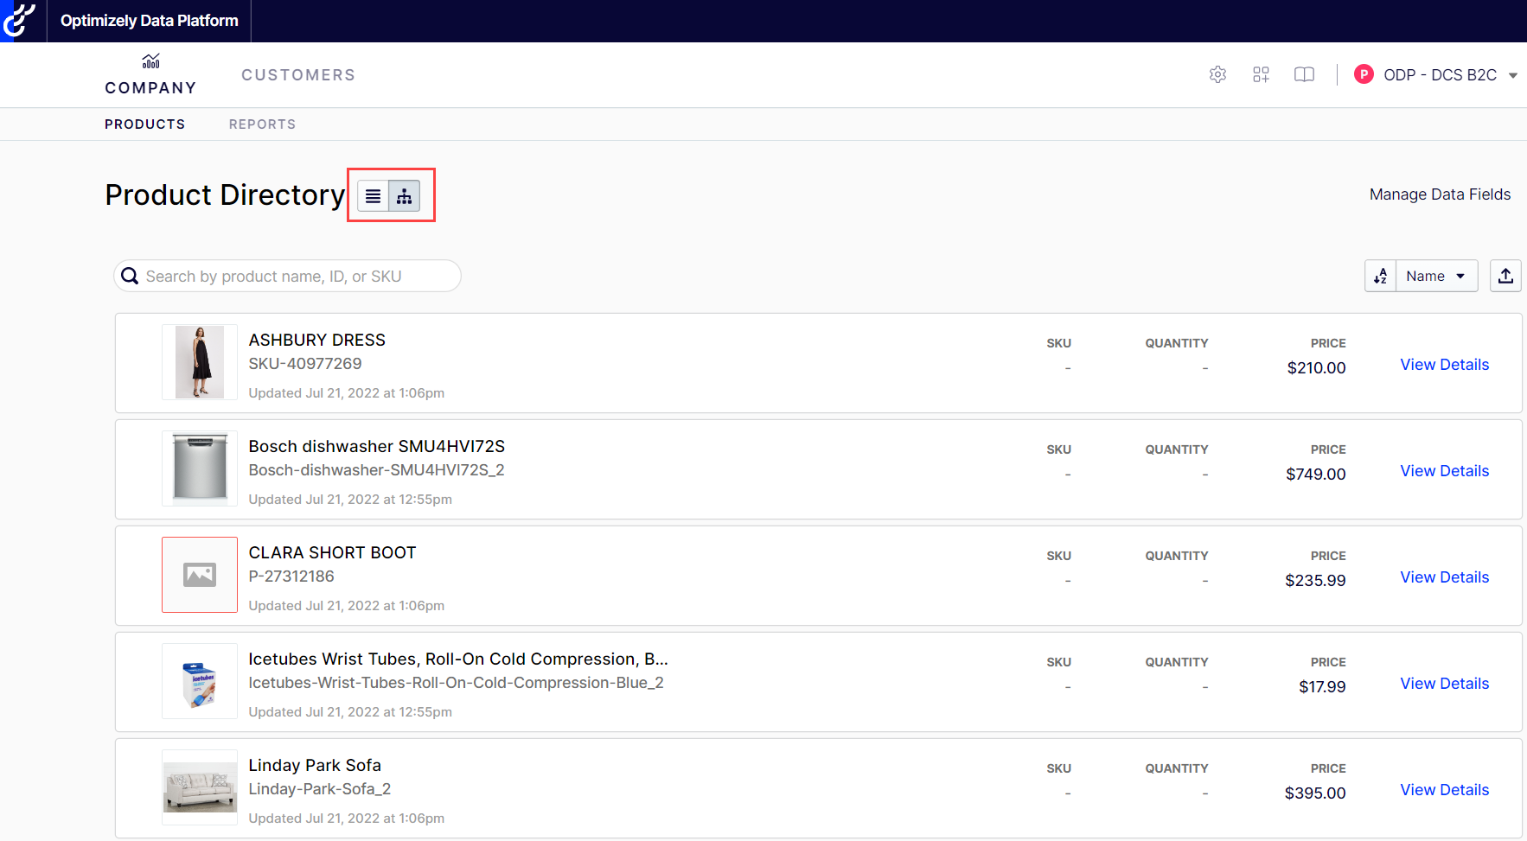This screenshot has width=1527, height=841.
Task: Toggle the A-Z sort direction icon
Action: click(1380, 276)
